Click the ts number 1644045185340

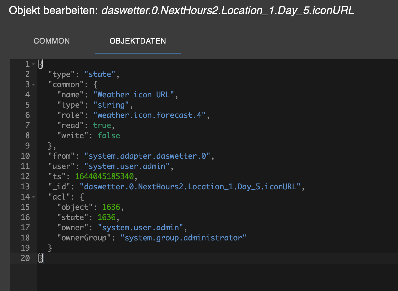point(104,176)
